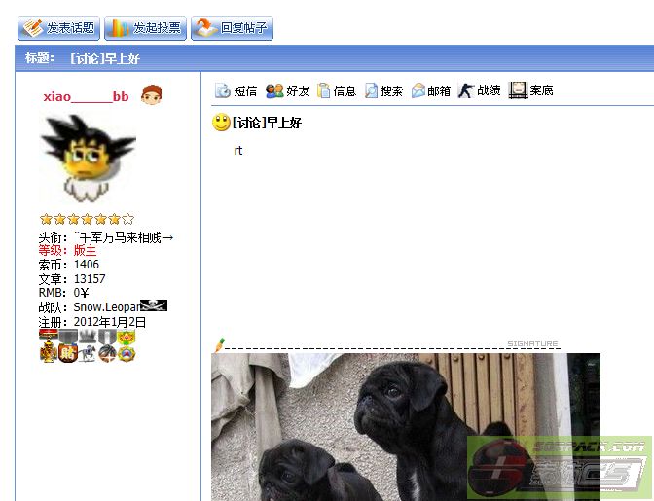Start a poll with 发起投票
Viewport: 654px width, 501px height.
(145, 28)
